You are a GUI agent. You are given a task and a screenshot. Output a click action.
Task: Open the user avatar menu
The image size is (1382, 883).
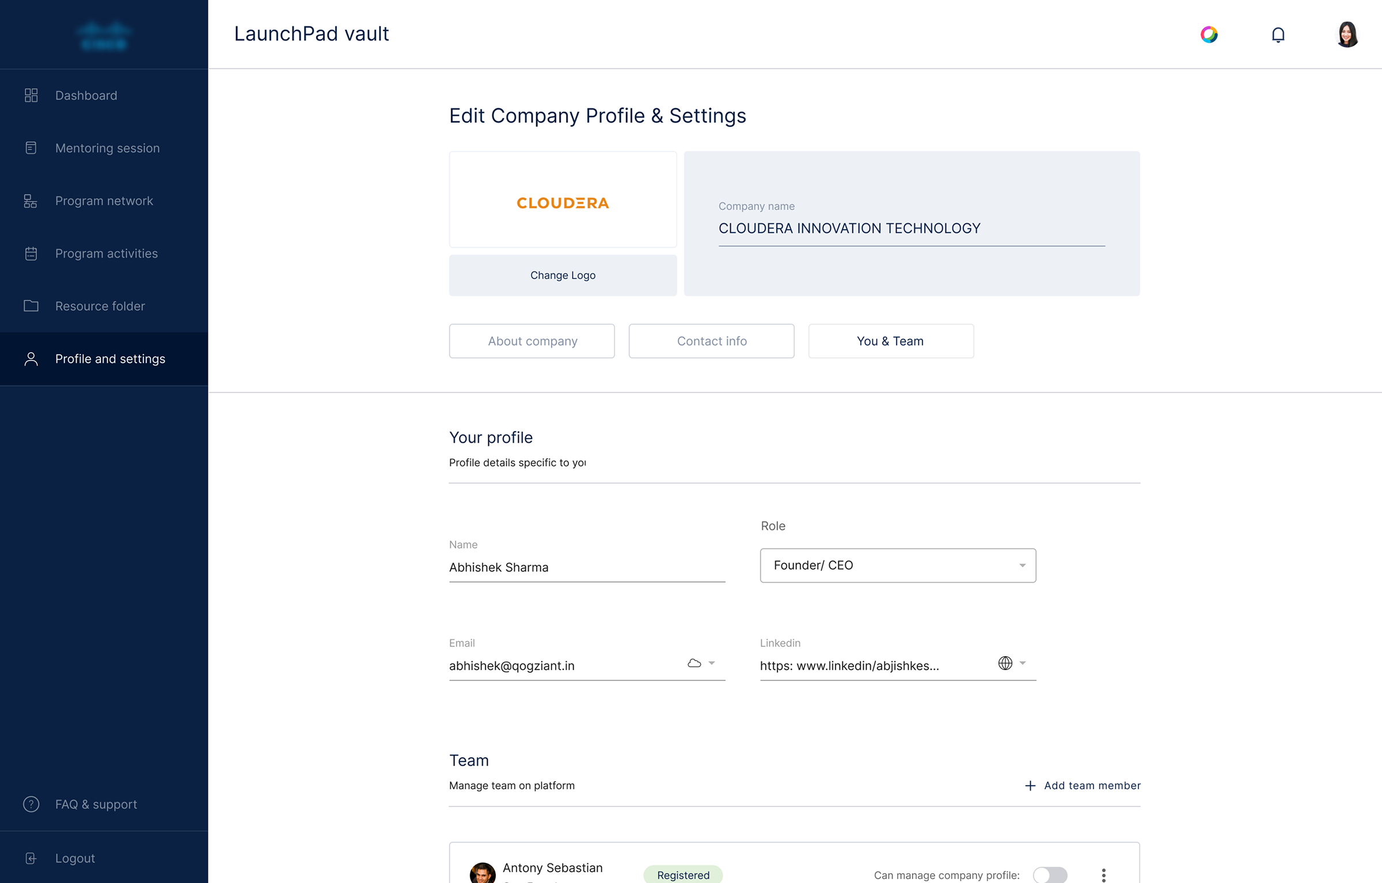coord(1347,35)
